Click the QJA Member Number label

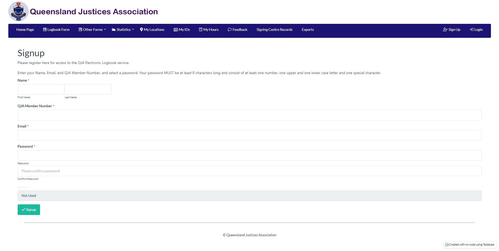35,106
